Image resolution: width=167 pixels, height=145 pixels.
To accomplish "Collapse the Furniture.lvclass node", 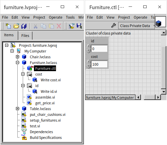I will [x=18, y=63].
